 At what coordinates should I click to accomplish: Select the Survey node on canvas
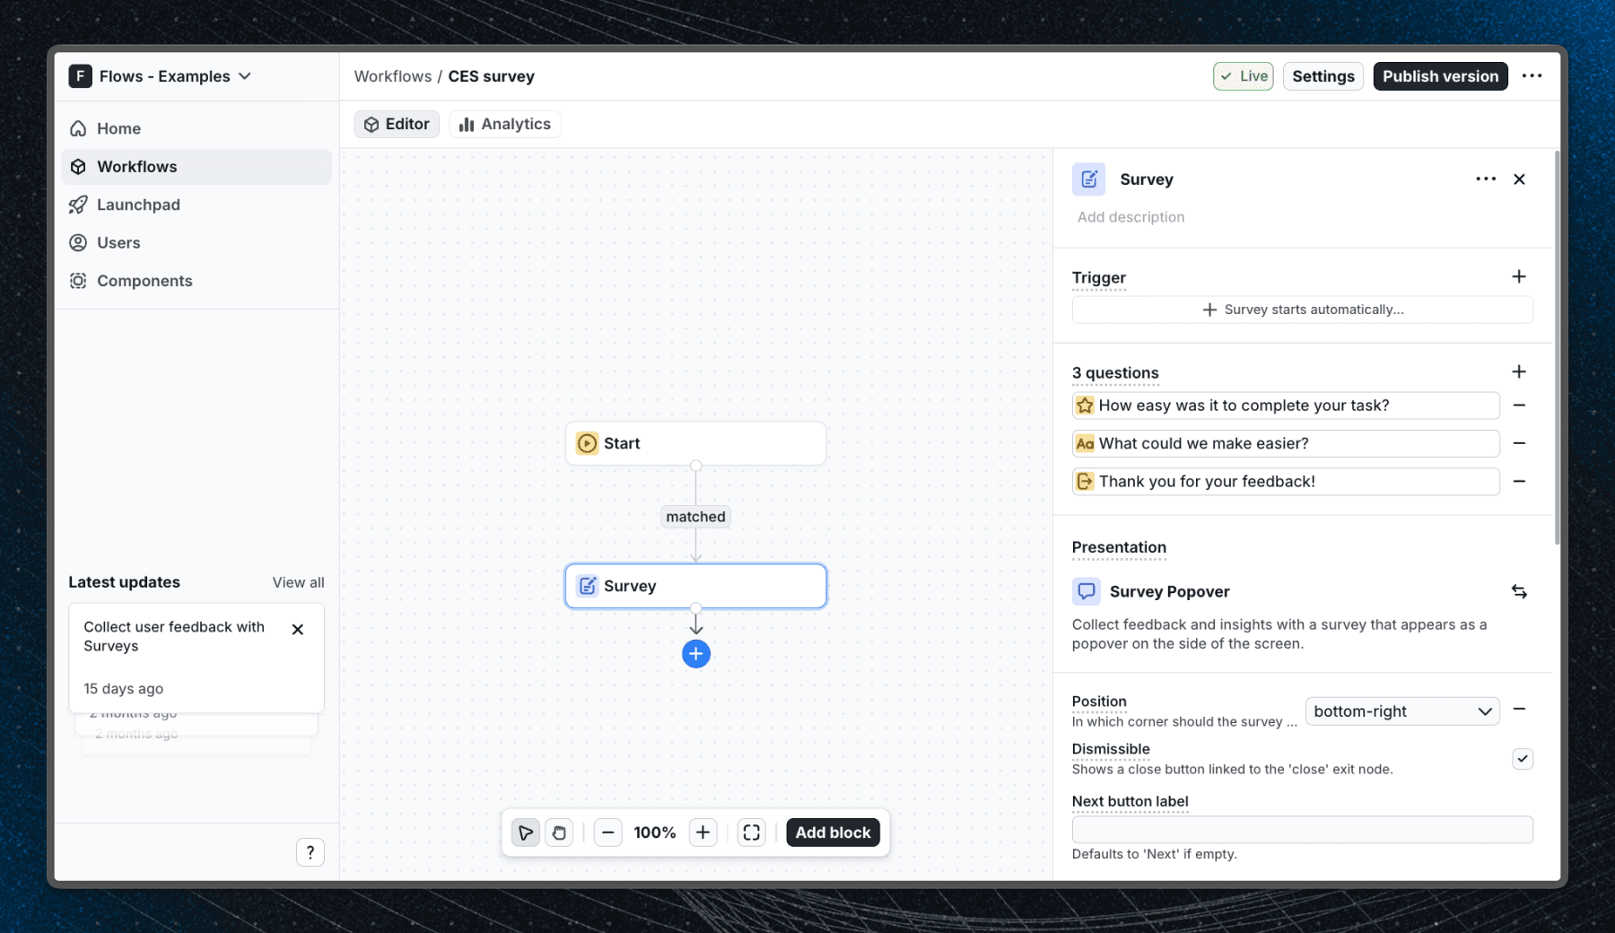695,586
